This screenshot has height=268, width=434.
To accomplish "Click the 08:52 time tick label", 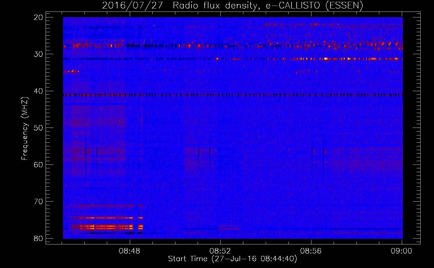I will [220, 251].
